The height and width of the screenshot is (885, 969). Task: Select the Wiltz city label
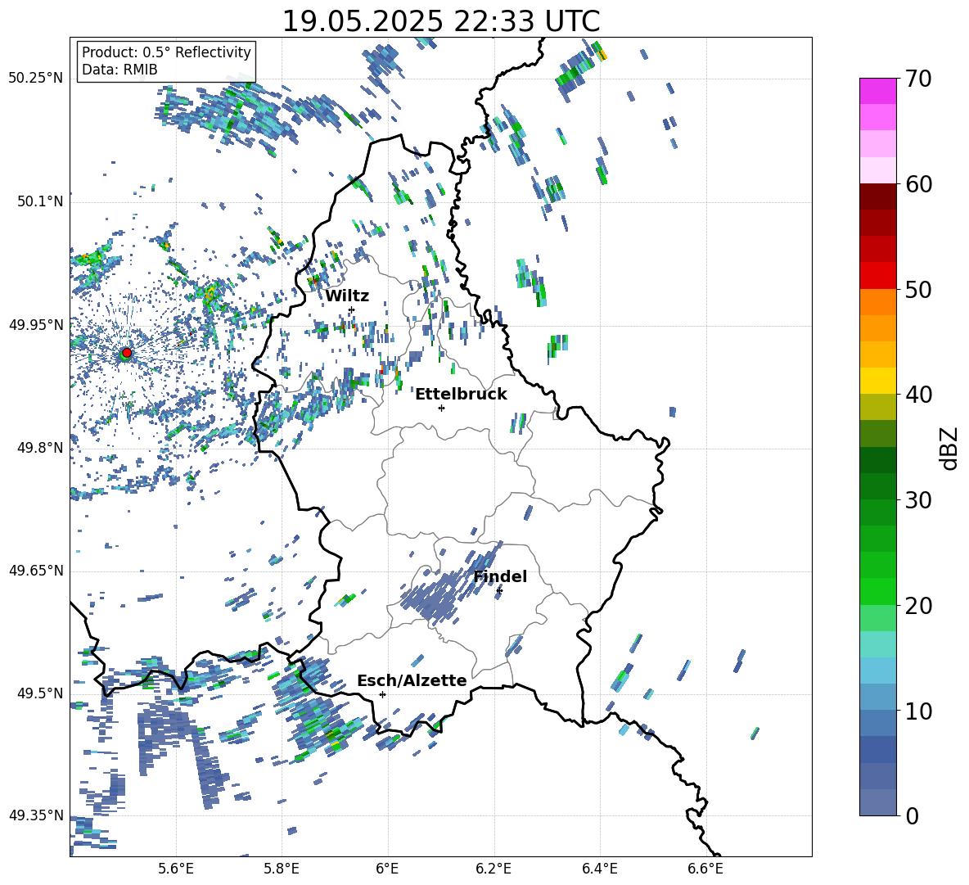click(x=347, y=296)
